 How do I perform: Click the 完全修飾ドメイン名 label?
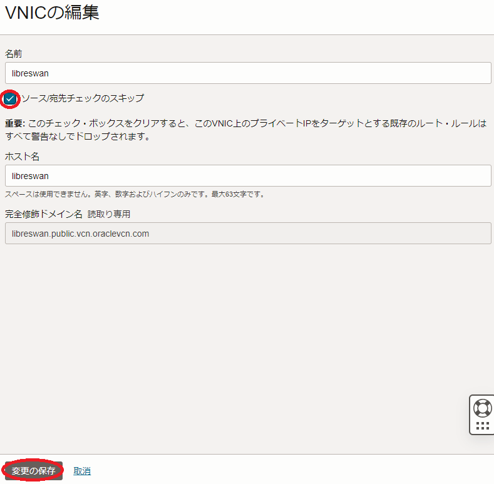tap(44, 214)
